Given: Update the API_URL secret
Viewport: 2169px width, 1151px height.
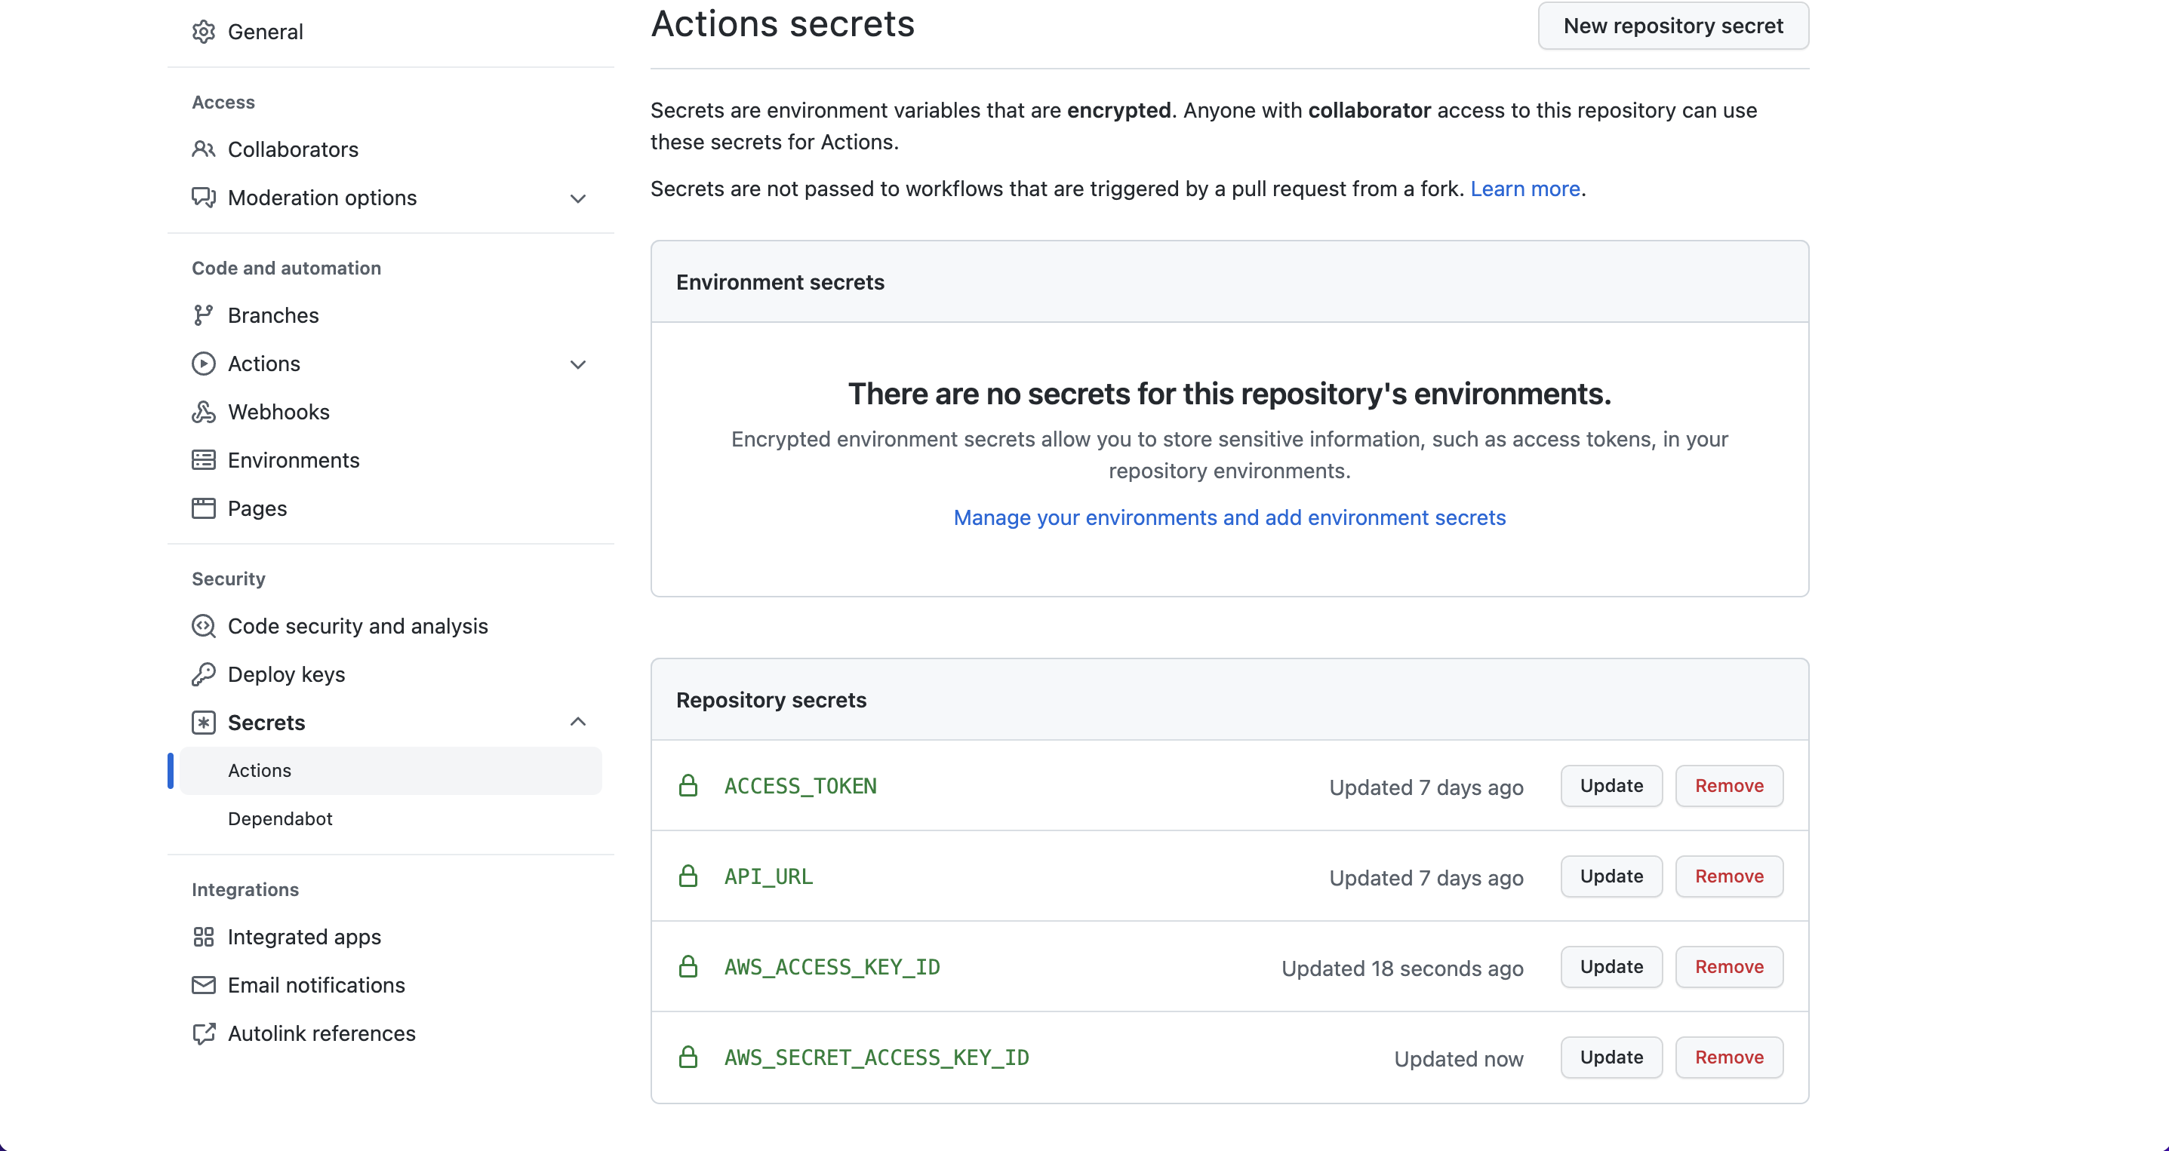Looking at the screenshot, I should [x=1611, y=876].
